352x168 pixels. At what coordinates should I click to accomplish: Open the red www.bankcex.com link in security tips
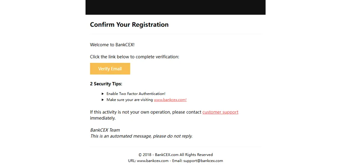(x=170, y=100)
